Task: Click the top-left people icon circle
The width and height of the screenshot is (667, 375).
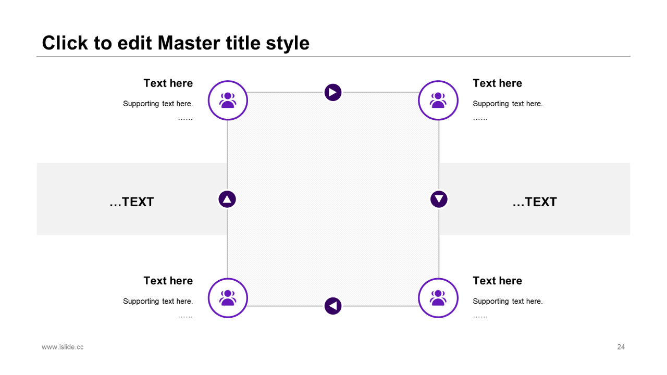Action: point(228,101)
